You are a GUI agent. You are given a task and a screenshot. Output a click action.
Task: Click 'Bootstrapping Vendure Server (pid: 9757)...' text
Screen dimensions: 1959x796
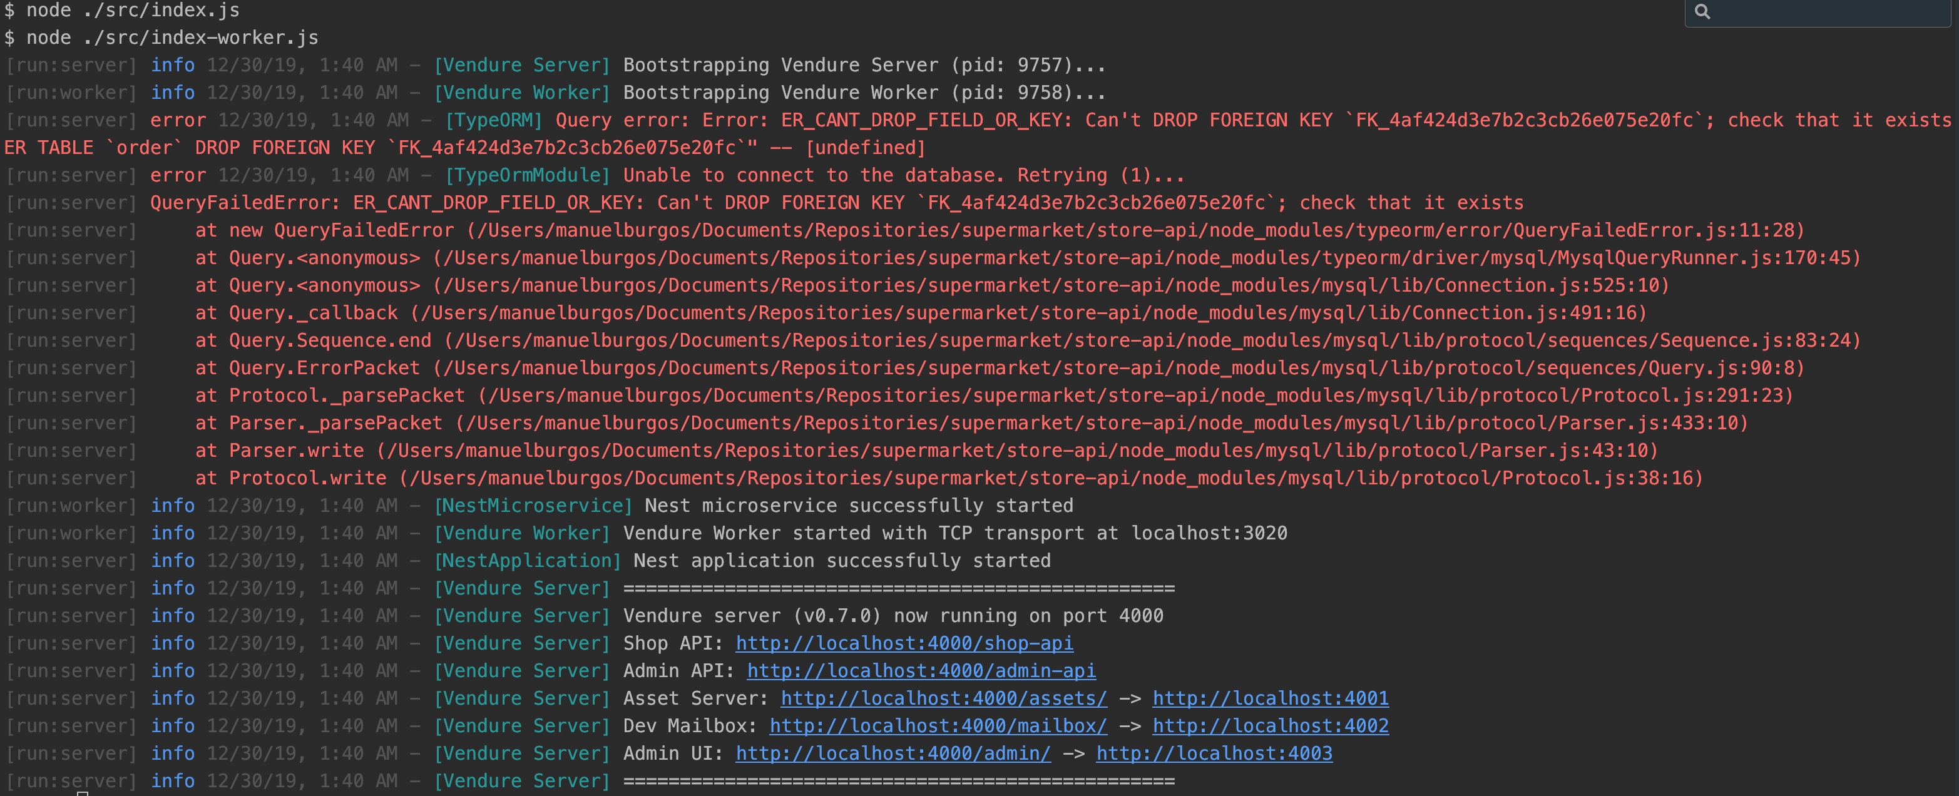coord(864,65)
